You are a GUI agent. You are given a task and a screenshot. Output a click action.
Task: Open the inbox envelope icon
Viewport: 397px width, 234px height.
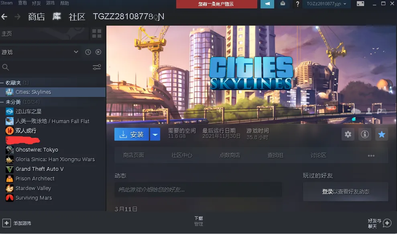coord(283,4)
